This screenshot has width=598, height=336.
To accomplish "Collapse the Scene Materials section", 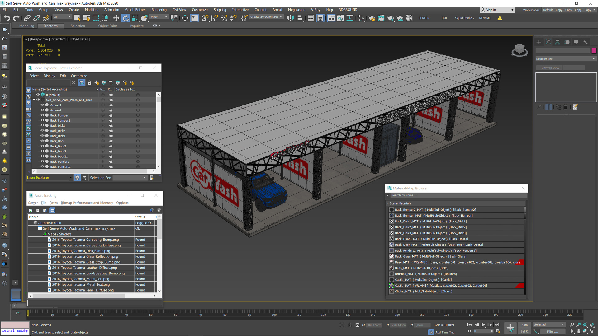I will 388,203.
